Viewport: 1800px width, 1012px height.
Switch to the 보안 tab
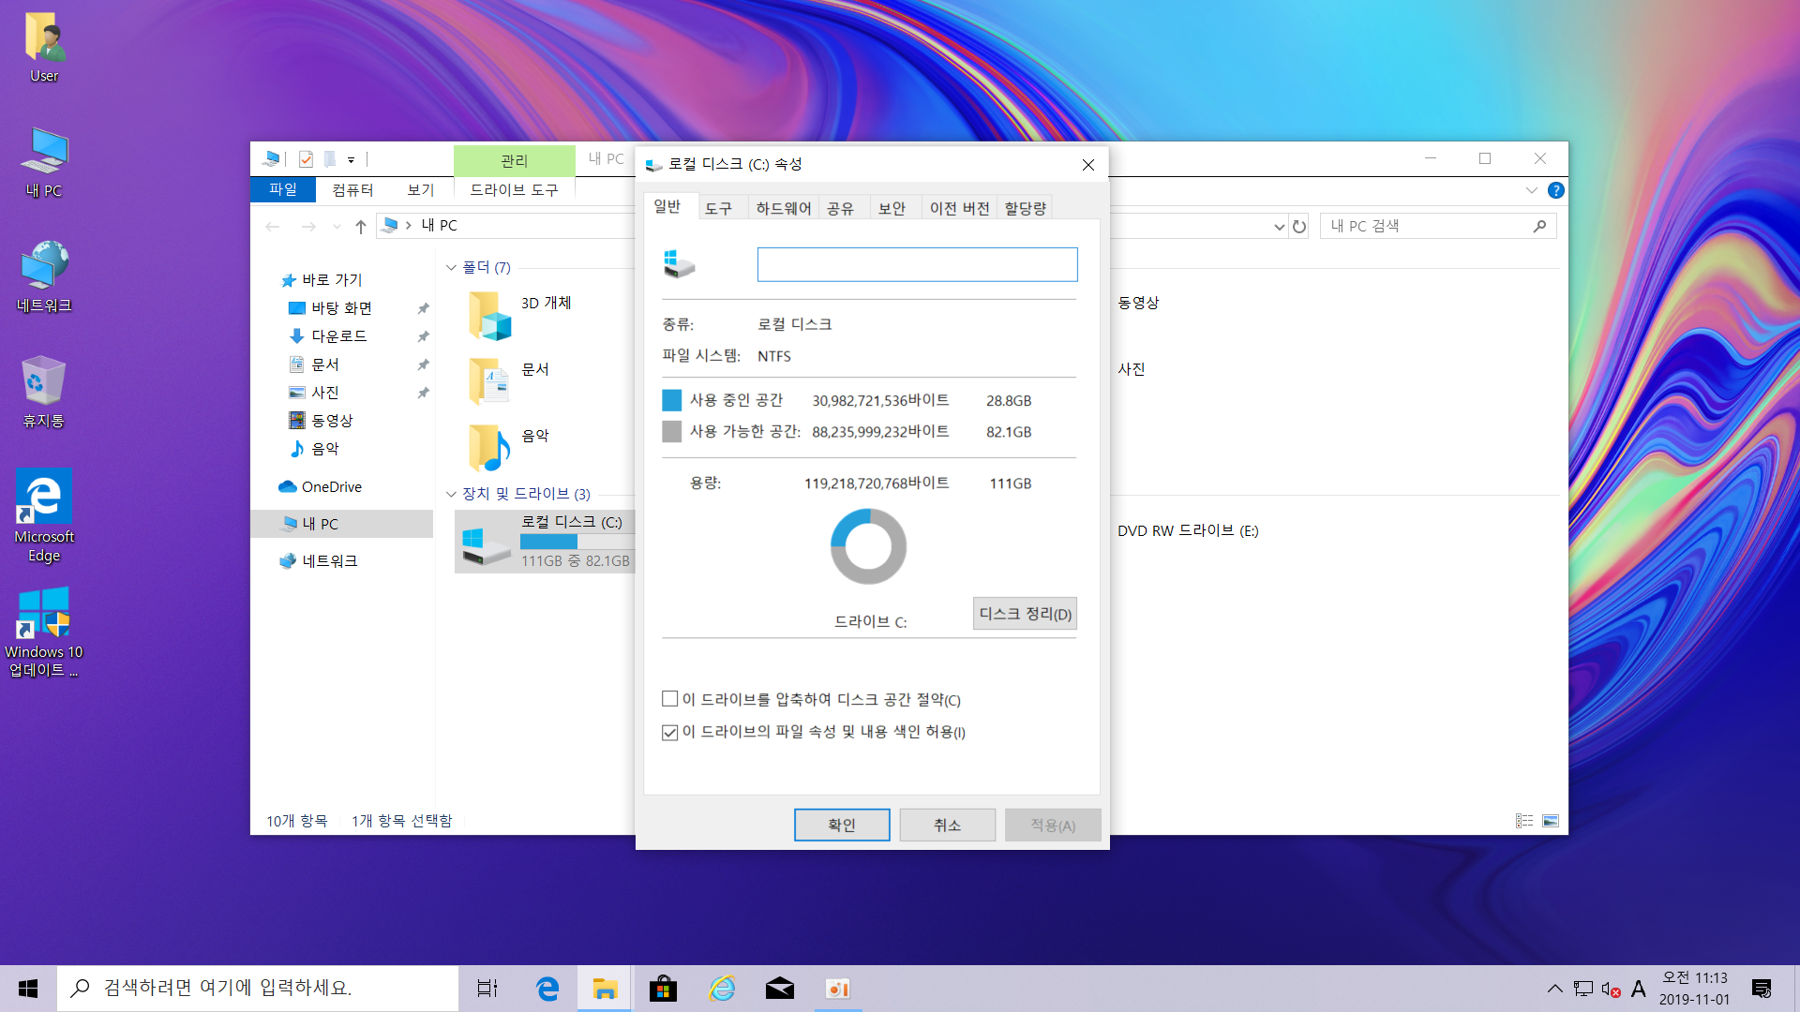tap(892, 208)
